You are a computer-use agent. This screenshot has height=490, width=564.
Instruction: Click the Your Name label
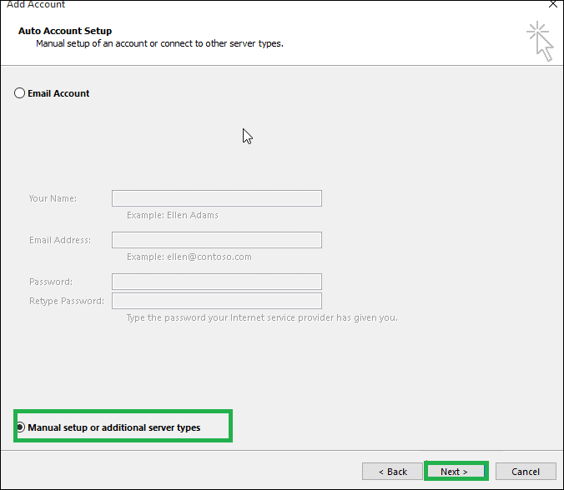[53, 198]
